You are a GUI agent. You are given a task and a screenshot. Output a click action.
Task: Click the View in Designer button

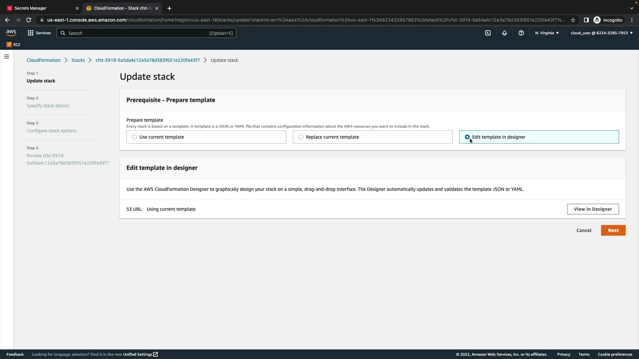(593, 209)
